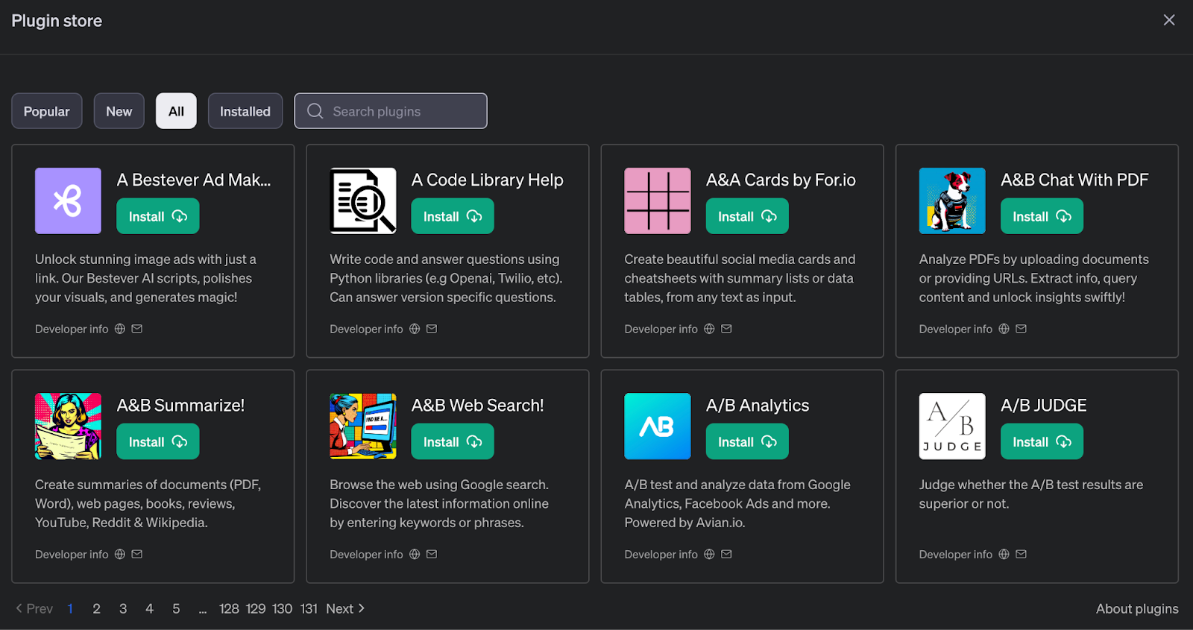The image size is (1193, 630).
Task: Jump to page 131 of plugins
Action: (309, 608)
